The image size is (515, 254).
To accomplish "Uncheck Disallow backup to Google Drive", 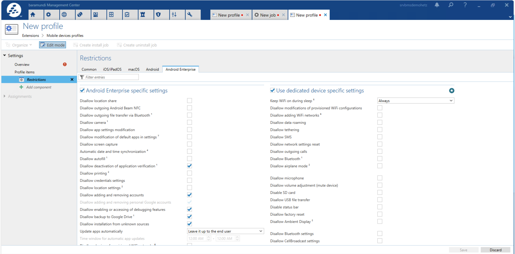I will click(x=190, y=217).
